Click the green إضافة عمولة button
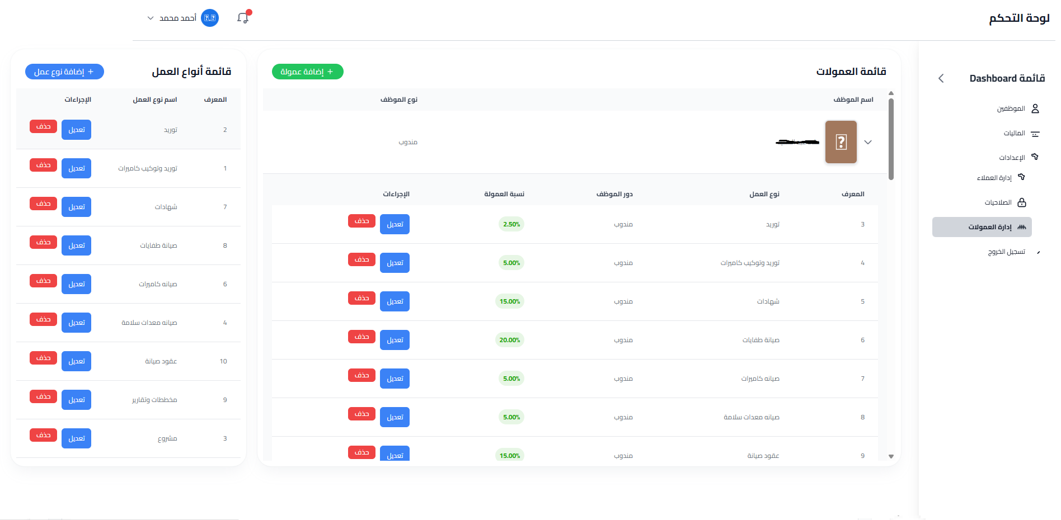 (x=307, y=72)
